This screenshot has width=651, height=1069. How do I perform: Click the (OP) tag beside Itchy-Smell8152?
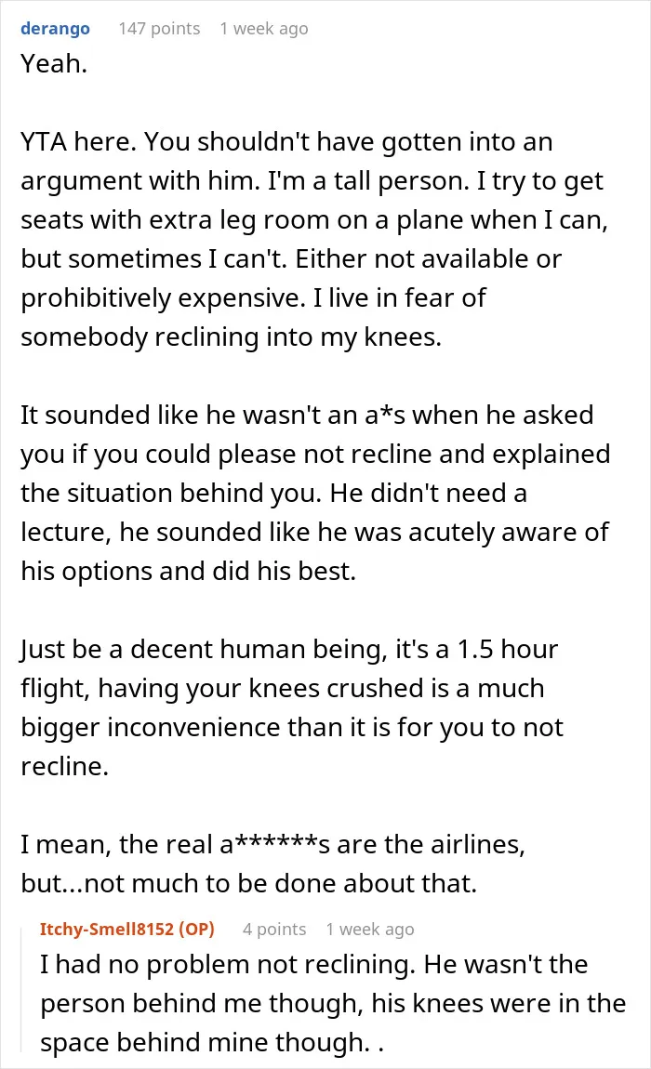tap(196, 930)
